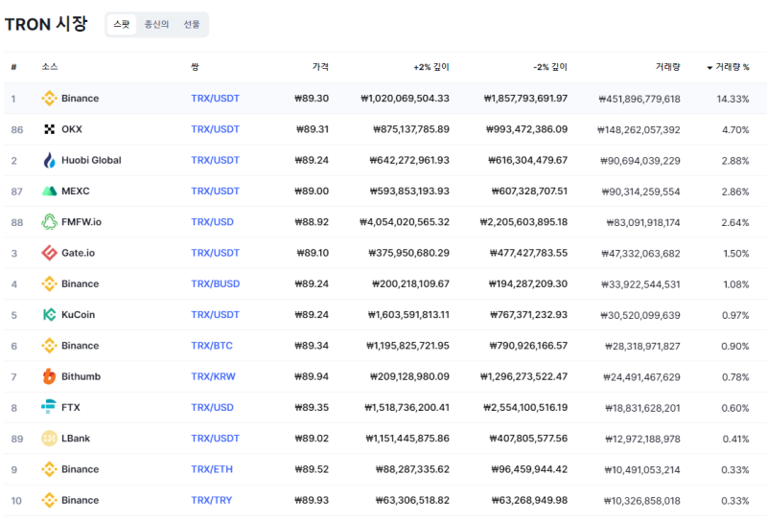Click the Binance logo in the TRX/USDT row
Image resolution: width=767 pixels, height=520 pixels.
(50, 99)
